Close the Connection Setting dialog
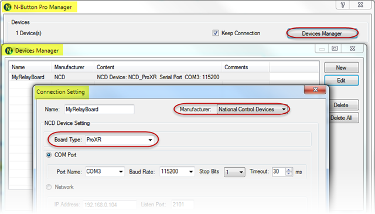The height and width of the screenshot is (214, 375). [315, 90]
